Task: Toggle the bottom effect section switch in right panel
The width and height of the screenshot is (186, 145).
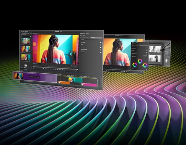Action: click(101, 52)
